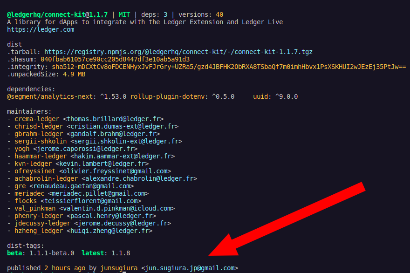Viewport: 410px width, 273px height.
Task: Click maintainer name kvn-ledger
Action: pyautogui.click(x=33, y=164)
